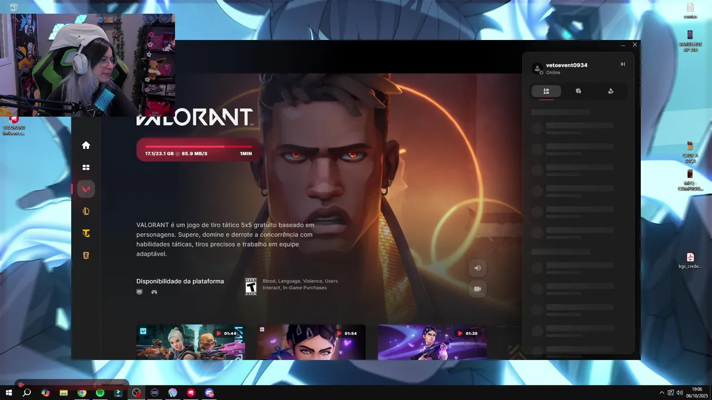Open League of Legends from the sidebar
This screenshot has height=400, width=712.
click(x=86, y=211)
